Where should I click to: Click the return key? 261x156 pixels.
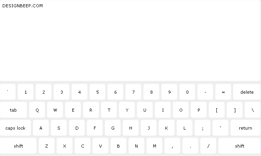245,128
